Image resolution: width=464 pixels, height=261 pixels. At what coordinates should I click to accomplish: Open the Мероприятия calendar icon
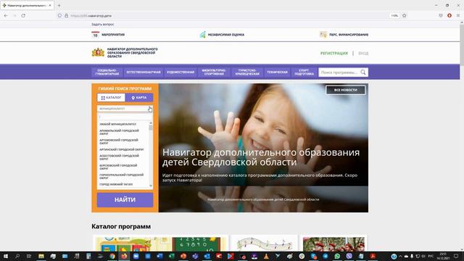(x=95, y=35)
